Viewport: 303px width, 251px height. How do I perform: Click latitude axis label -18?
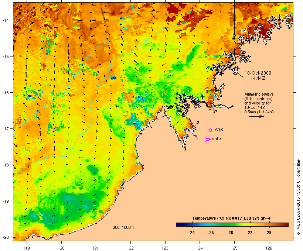point(5,165)
